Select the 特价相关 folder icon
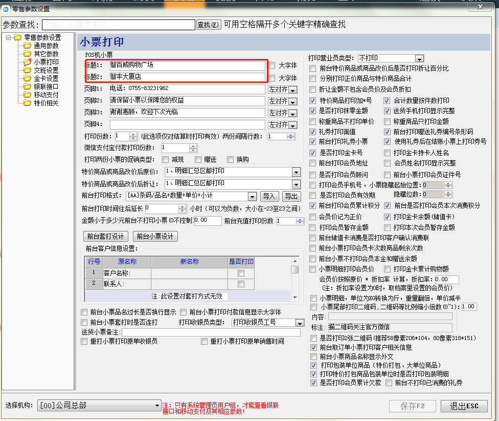This screenshot has height=421, width=499. point(27,103)
